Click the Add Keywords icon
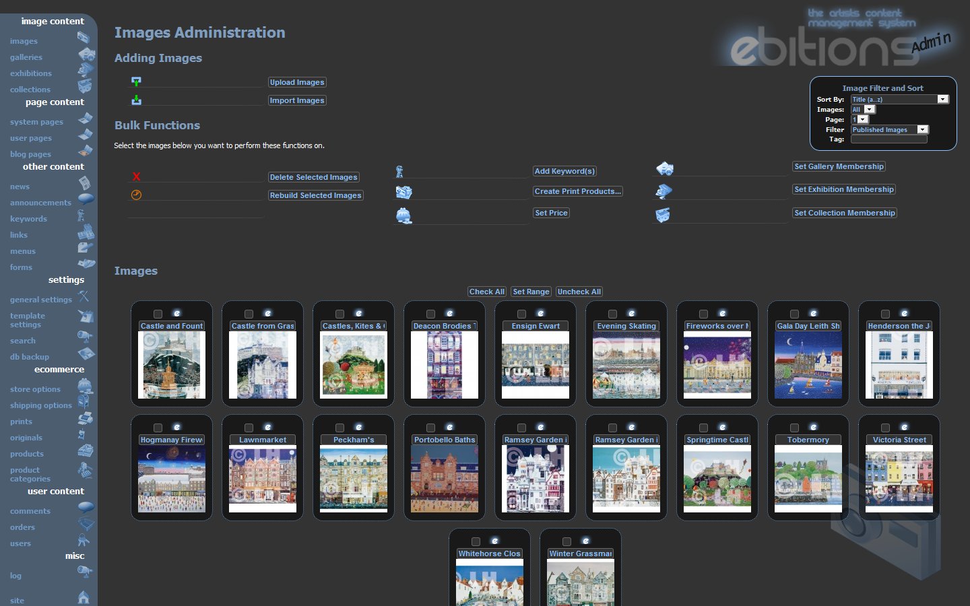 tap(399, 172)
